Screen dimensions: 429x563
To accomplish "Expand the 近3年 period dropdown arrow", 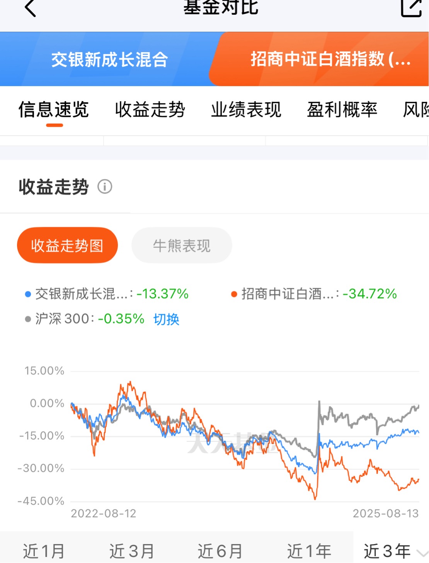I will [422, 553].
